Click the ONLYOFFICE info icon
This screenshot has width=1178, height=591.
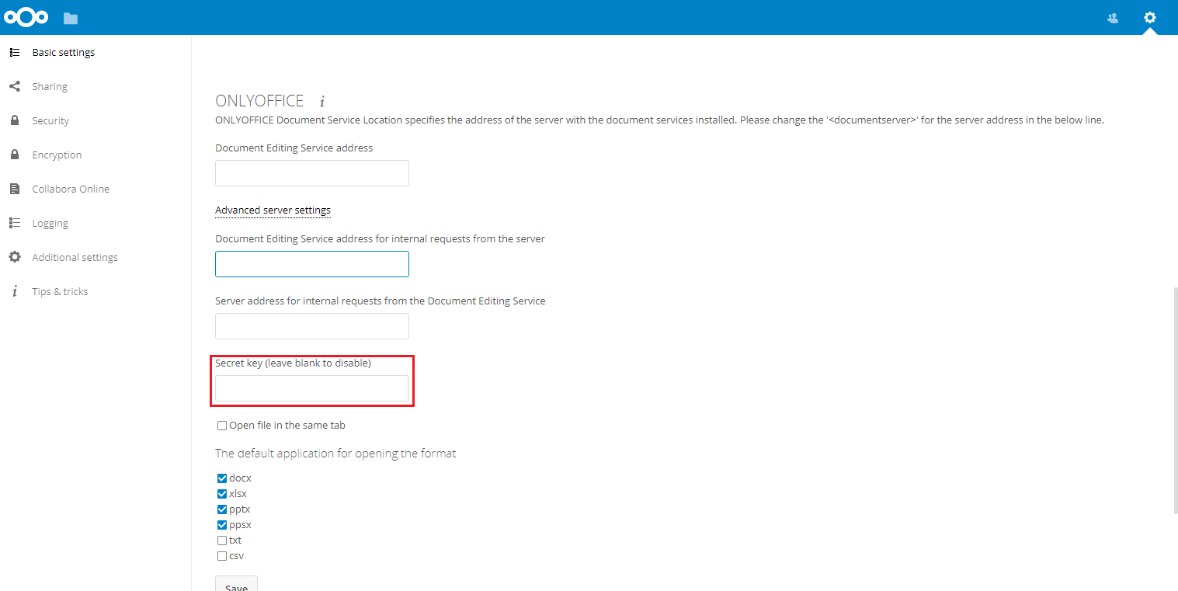click(x=322, y=102)
